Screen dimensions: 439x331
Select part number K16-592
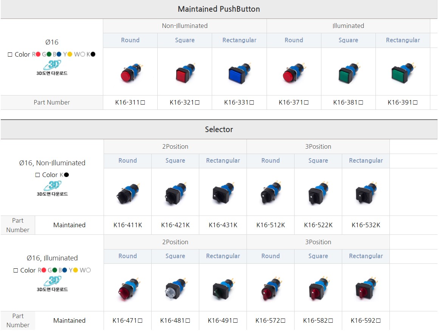(366, 320)
